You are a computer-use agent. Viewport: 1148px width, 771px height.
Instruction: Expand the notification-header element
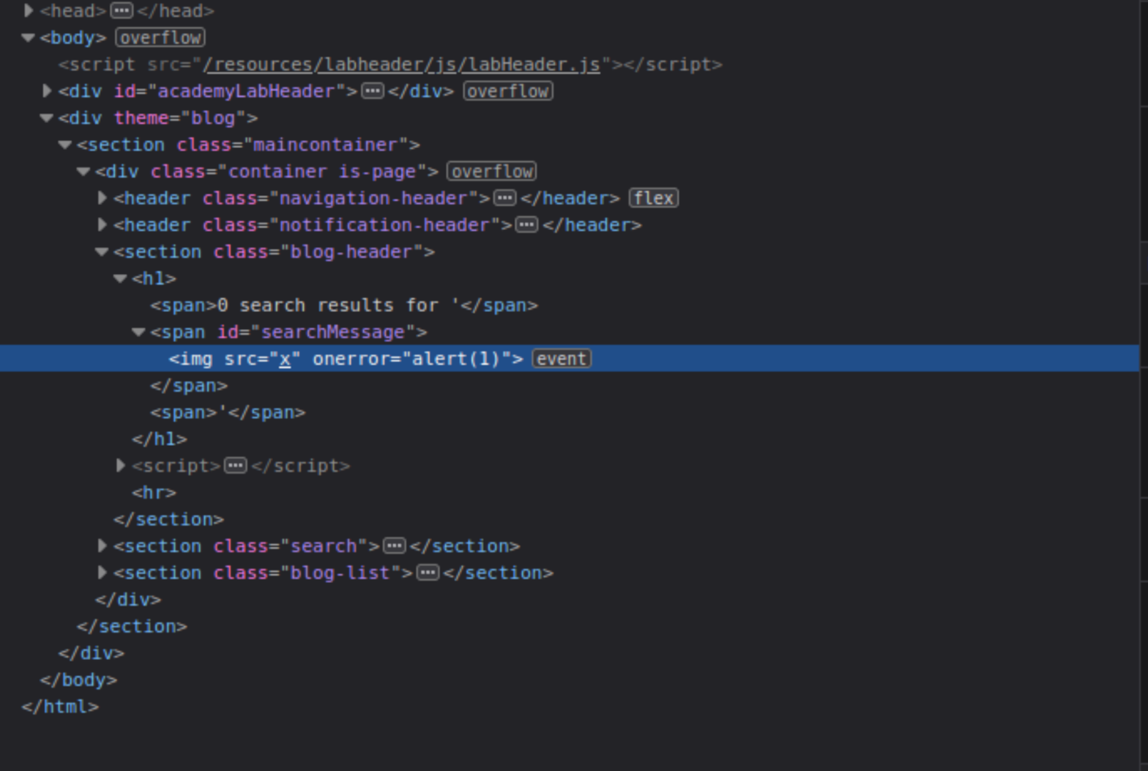102,225
